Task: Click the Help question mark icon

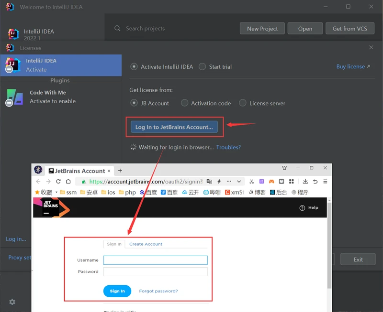Action: (x=302, y=208)
